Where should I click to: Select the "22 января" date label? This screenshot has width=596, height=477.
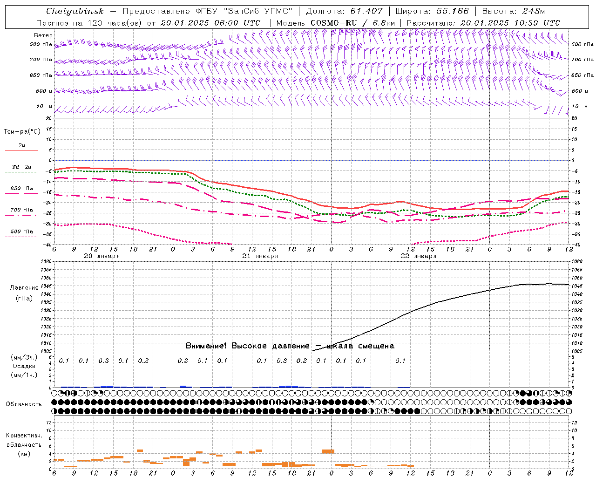[418, 256]
